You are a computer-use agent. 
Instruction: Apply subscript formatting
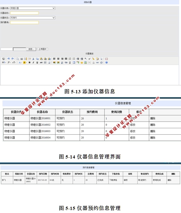[86, 59]
